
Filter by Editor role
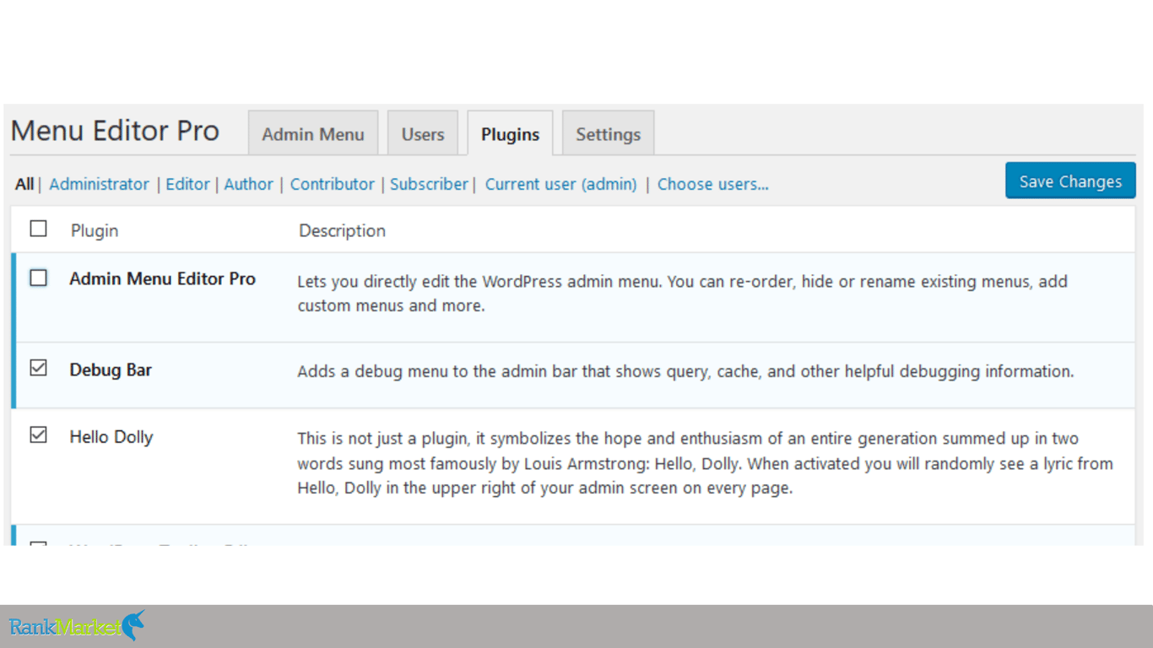[187, 184]
